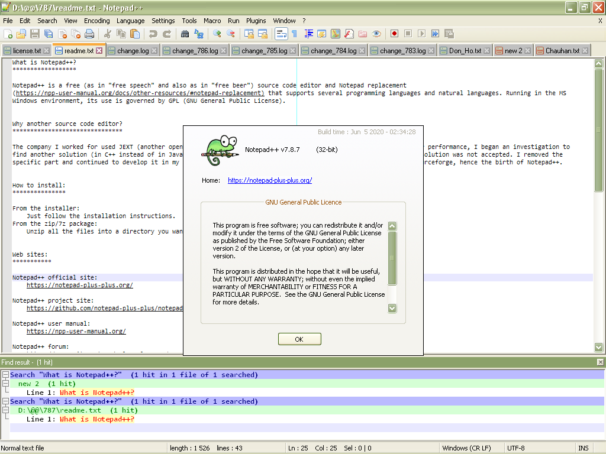This screenshot has width=606, height=454.
Task: Open the File menu
Action: point(8,21)
